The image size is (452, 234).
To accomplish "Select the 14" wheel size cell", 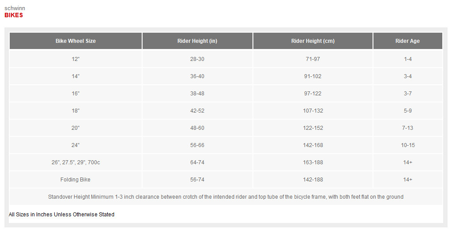I will pos(75,76).
